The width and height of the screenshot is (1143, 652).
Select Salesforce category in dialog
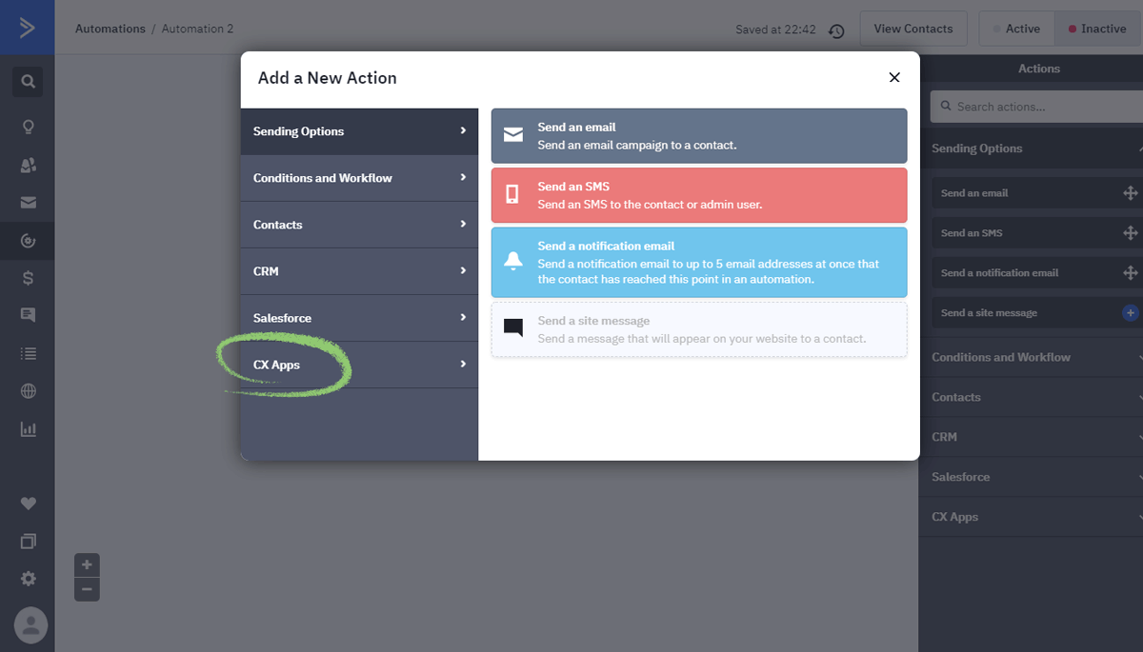tap(359, 318)
